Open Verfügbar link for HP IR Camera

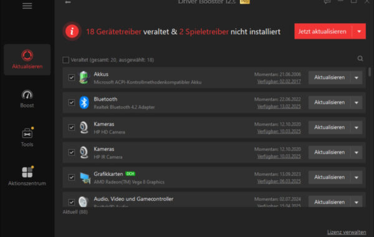coord(279,157)
